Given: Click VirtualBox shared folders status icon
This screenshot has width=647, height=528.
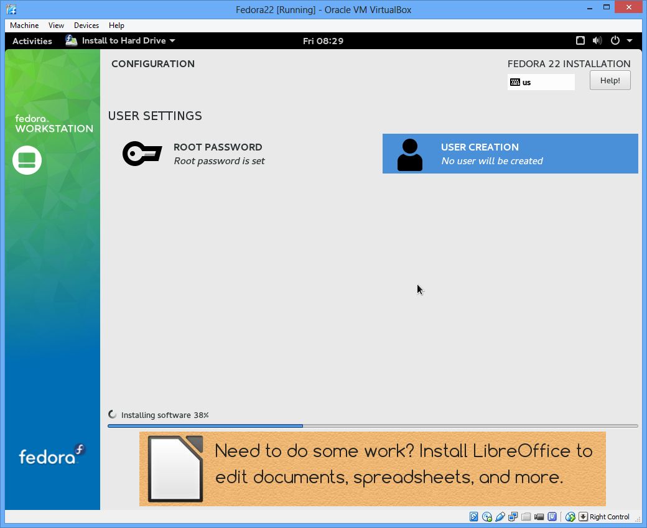Looking at the screenshot, I should [526, 516].
